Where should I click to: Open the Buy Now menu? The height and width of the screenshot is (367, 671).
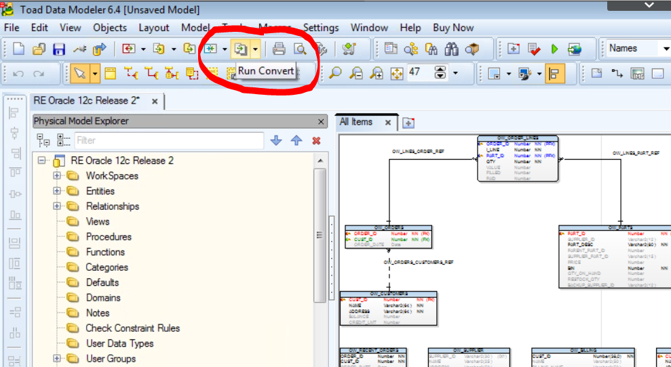(x=453, y=28)
